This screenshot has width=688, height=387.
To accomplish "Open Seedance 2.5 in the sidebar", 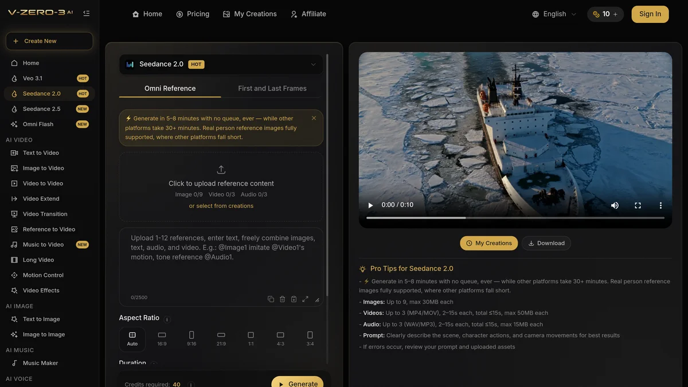I will pos(49,109).
